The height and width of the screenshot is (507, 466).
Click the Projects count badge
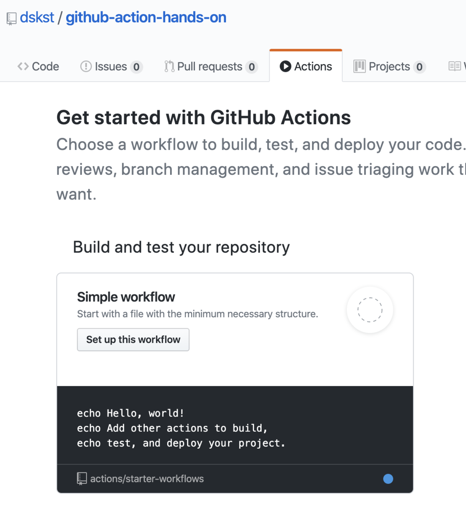(419, 67)
